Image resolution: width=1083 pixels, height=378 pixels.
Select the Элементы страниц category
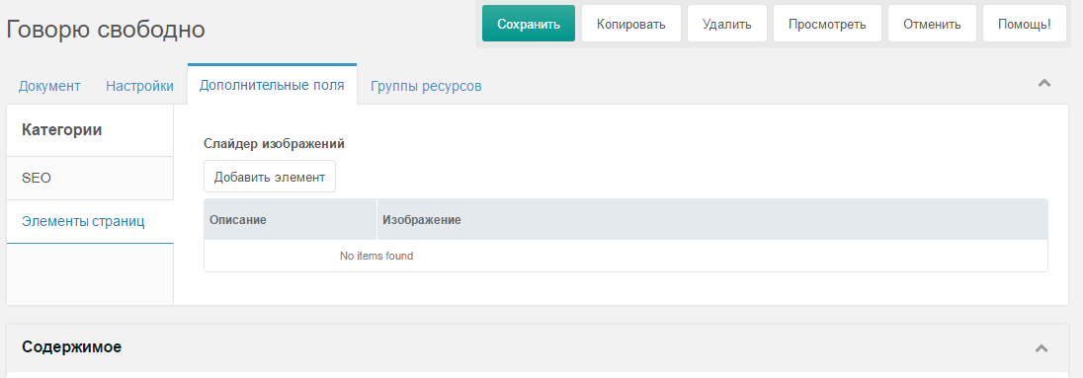point(90,221)
